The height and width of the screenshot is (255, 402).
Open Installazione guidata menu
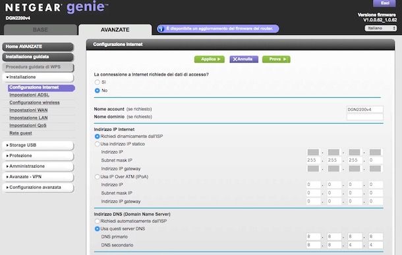38,57
